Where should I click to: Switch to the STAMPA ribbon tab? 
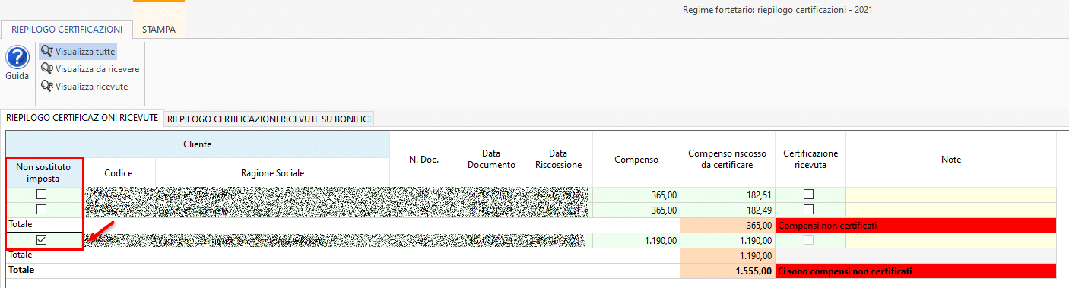click(x=159, y=30)
